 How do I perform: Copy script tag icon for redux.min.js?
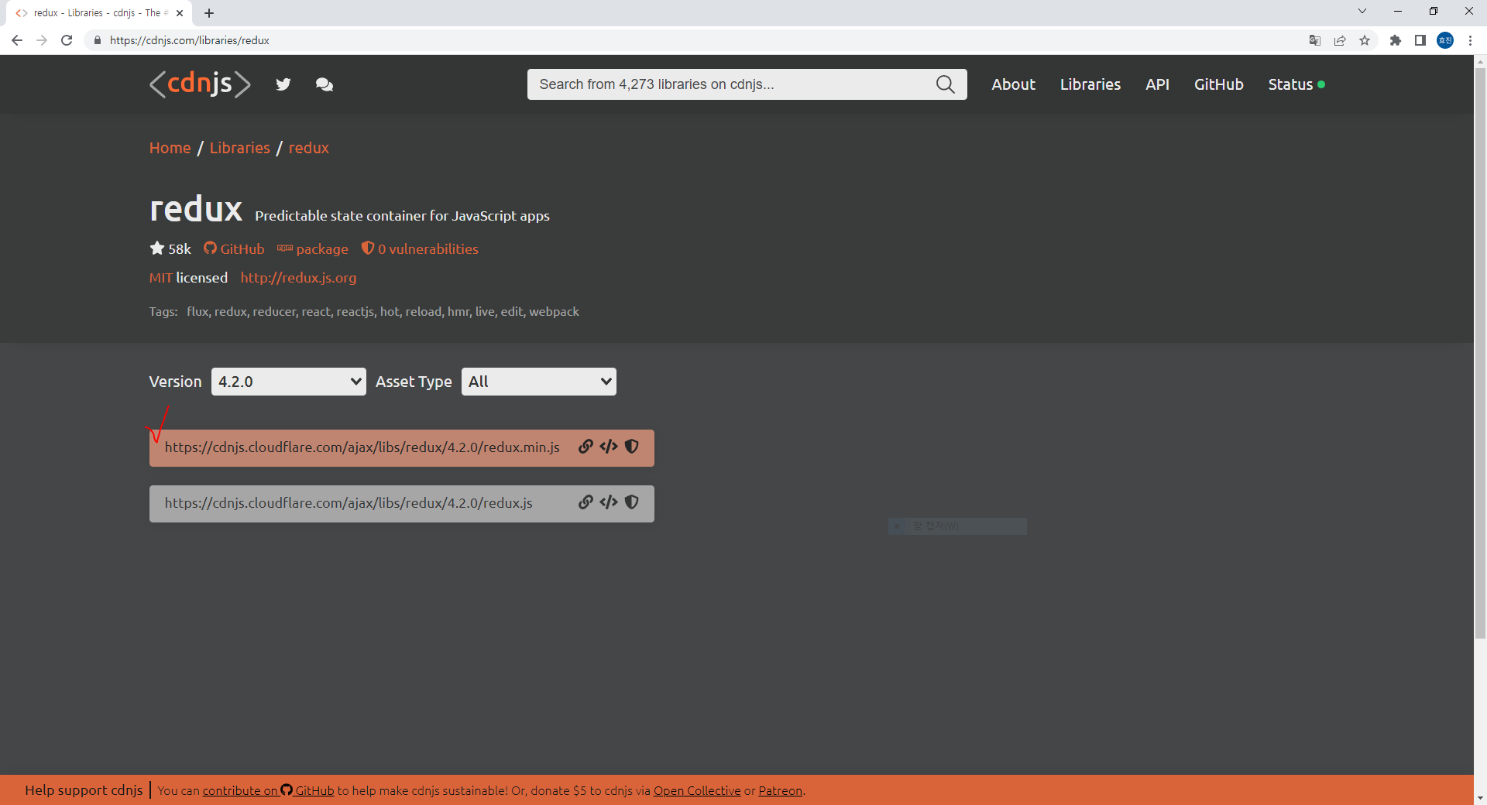point(609,447)
